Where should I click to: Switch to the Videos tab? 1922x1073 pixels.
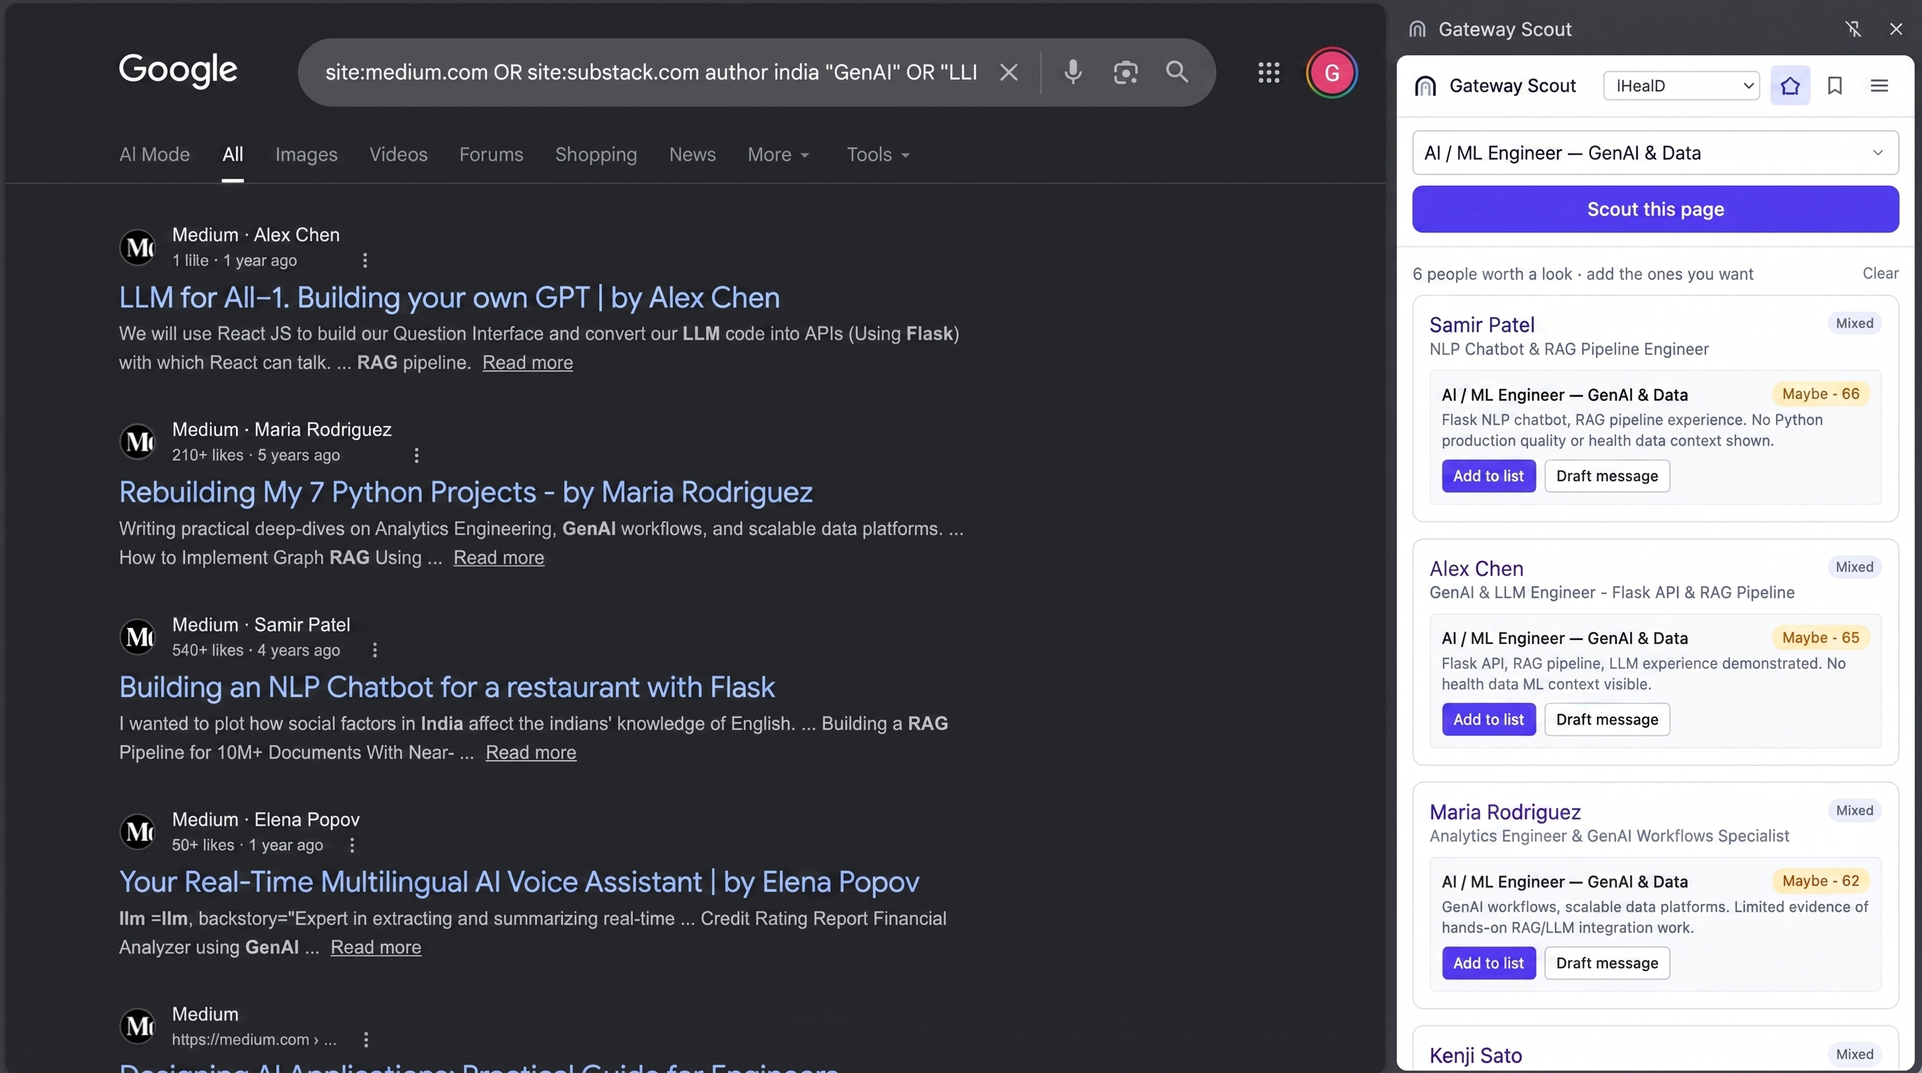[398, 154]
